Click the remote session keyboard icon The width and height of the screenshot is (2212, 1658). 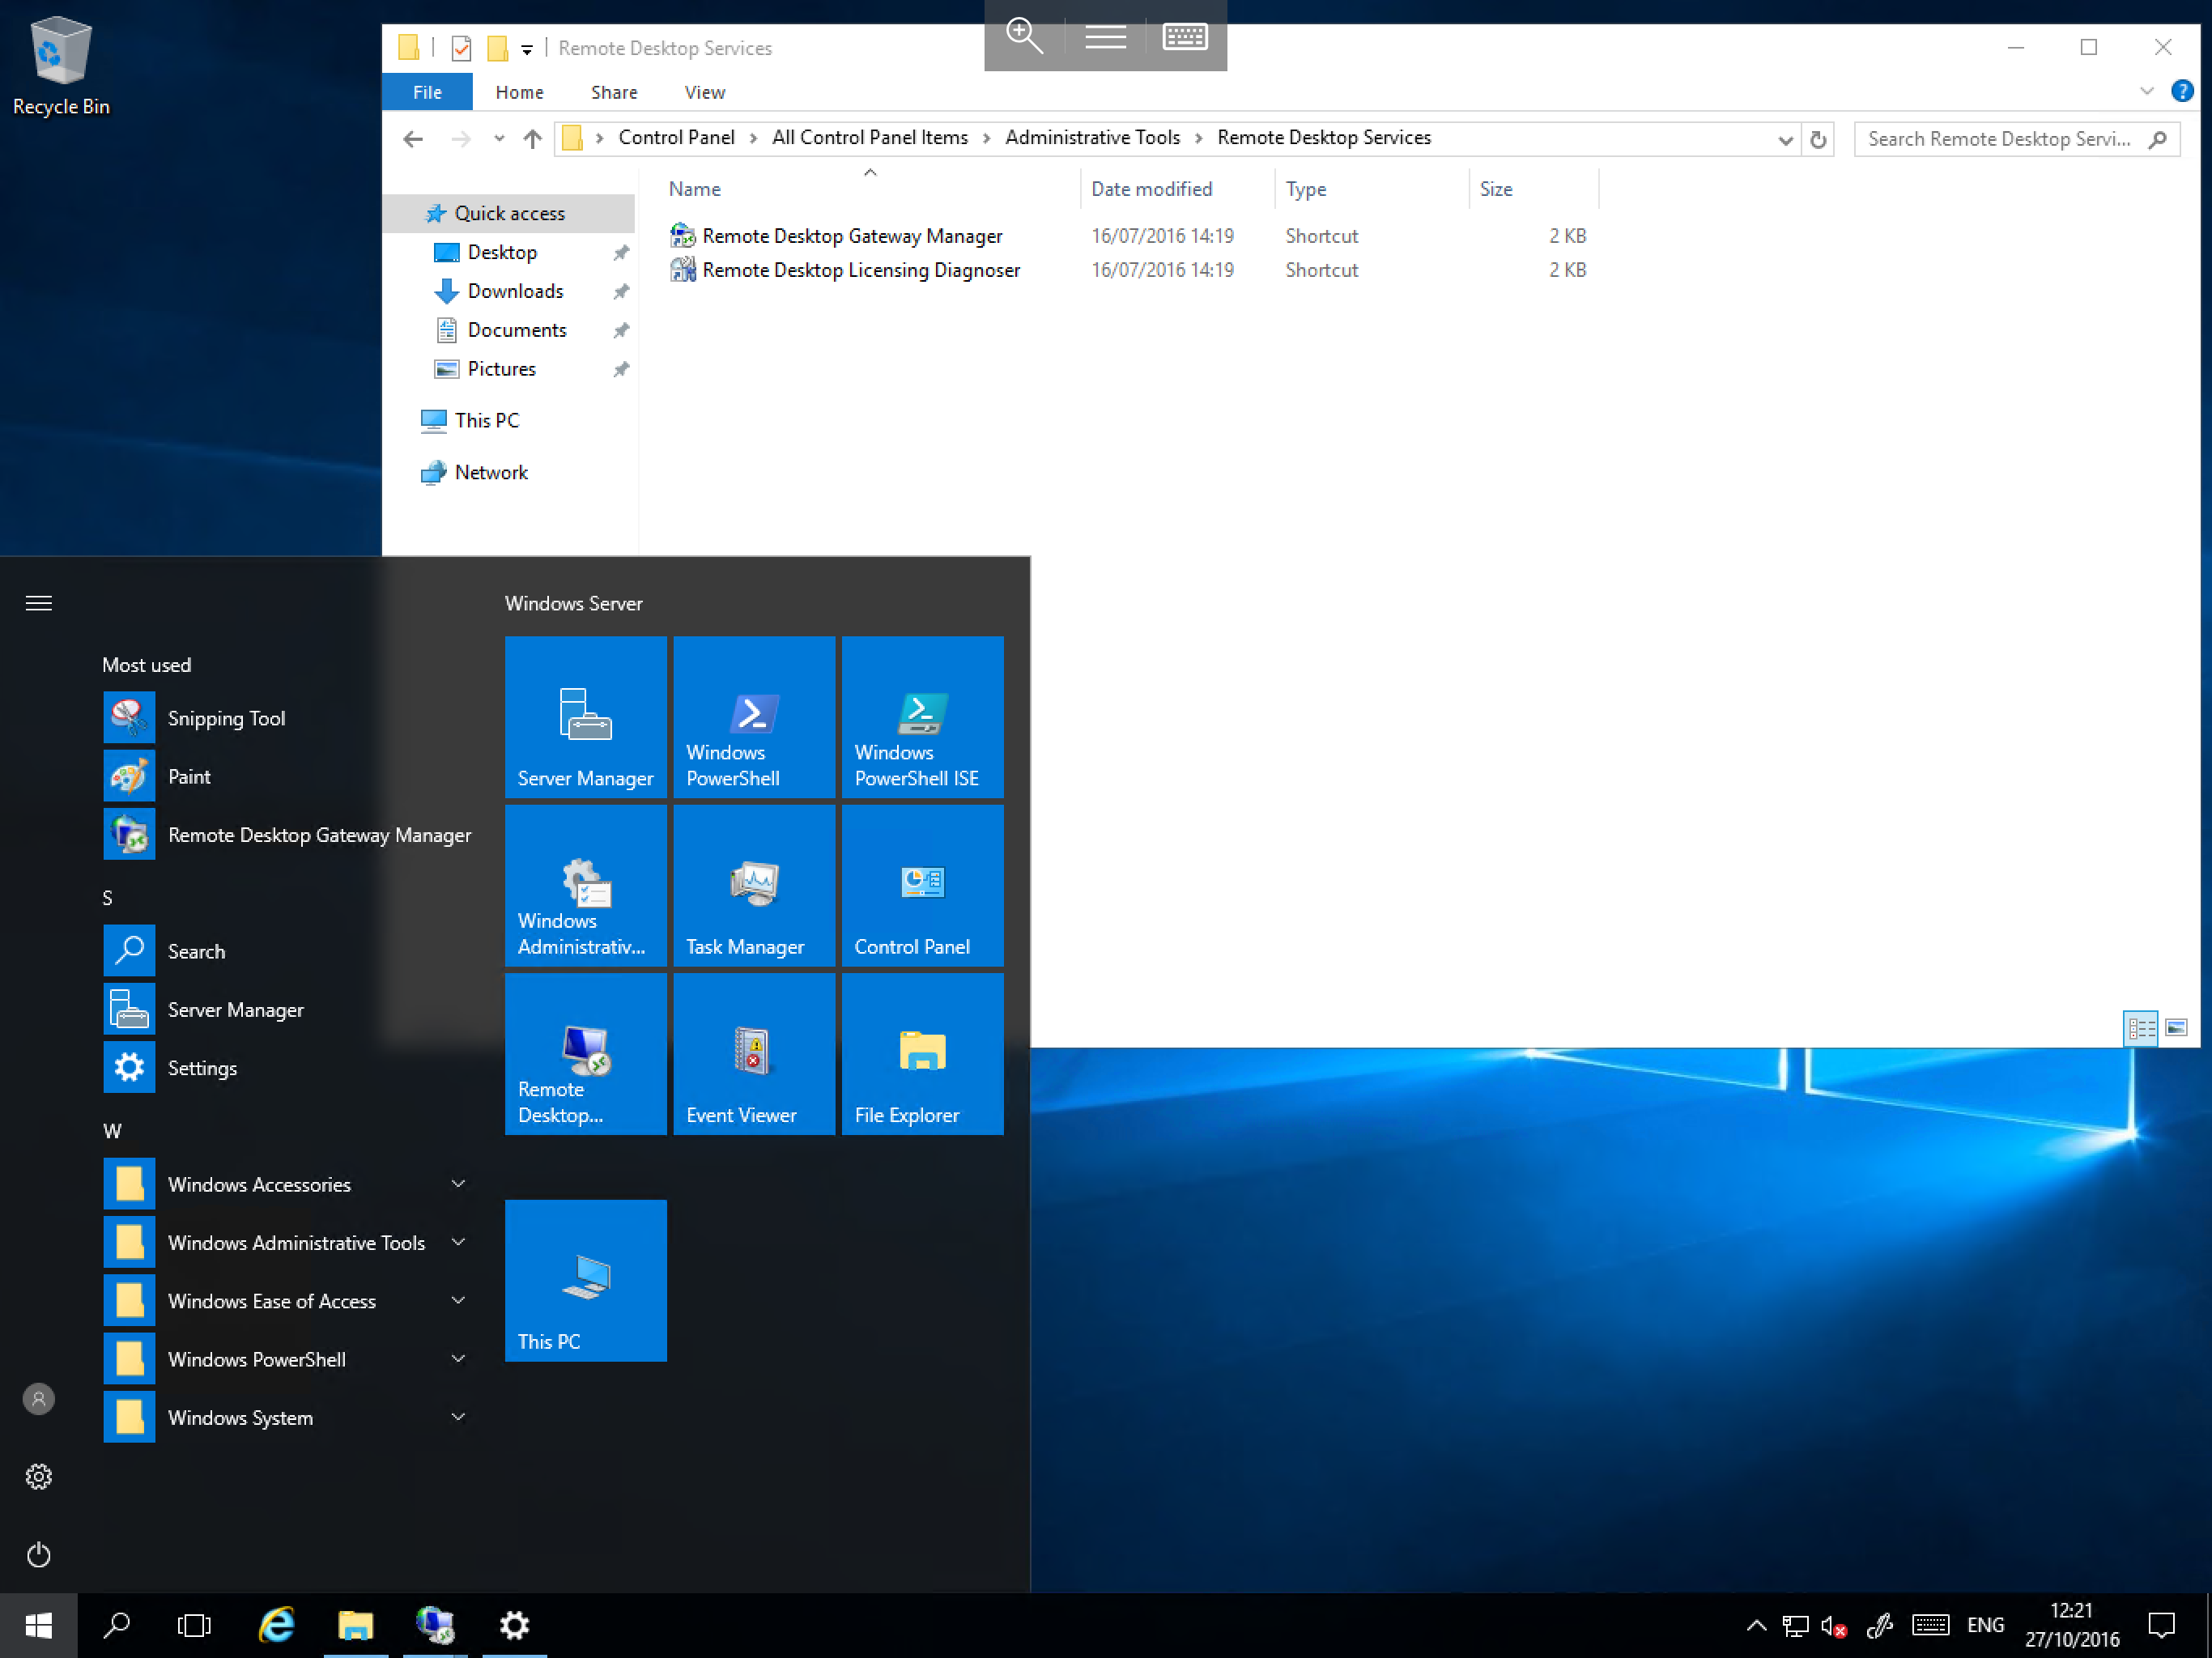1185,36
